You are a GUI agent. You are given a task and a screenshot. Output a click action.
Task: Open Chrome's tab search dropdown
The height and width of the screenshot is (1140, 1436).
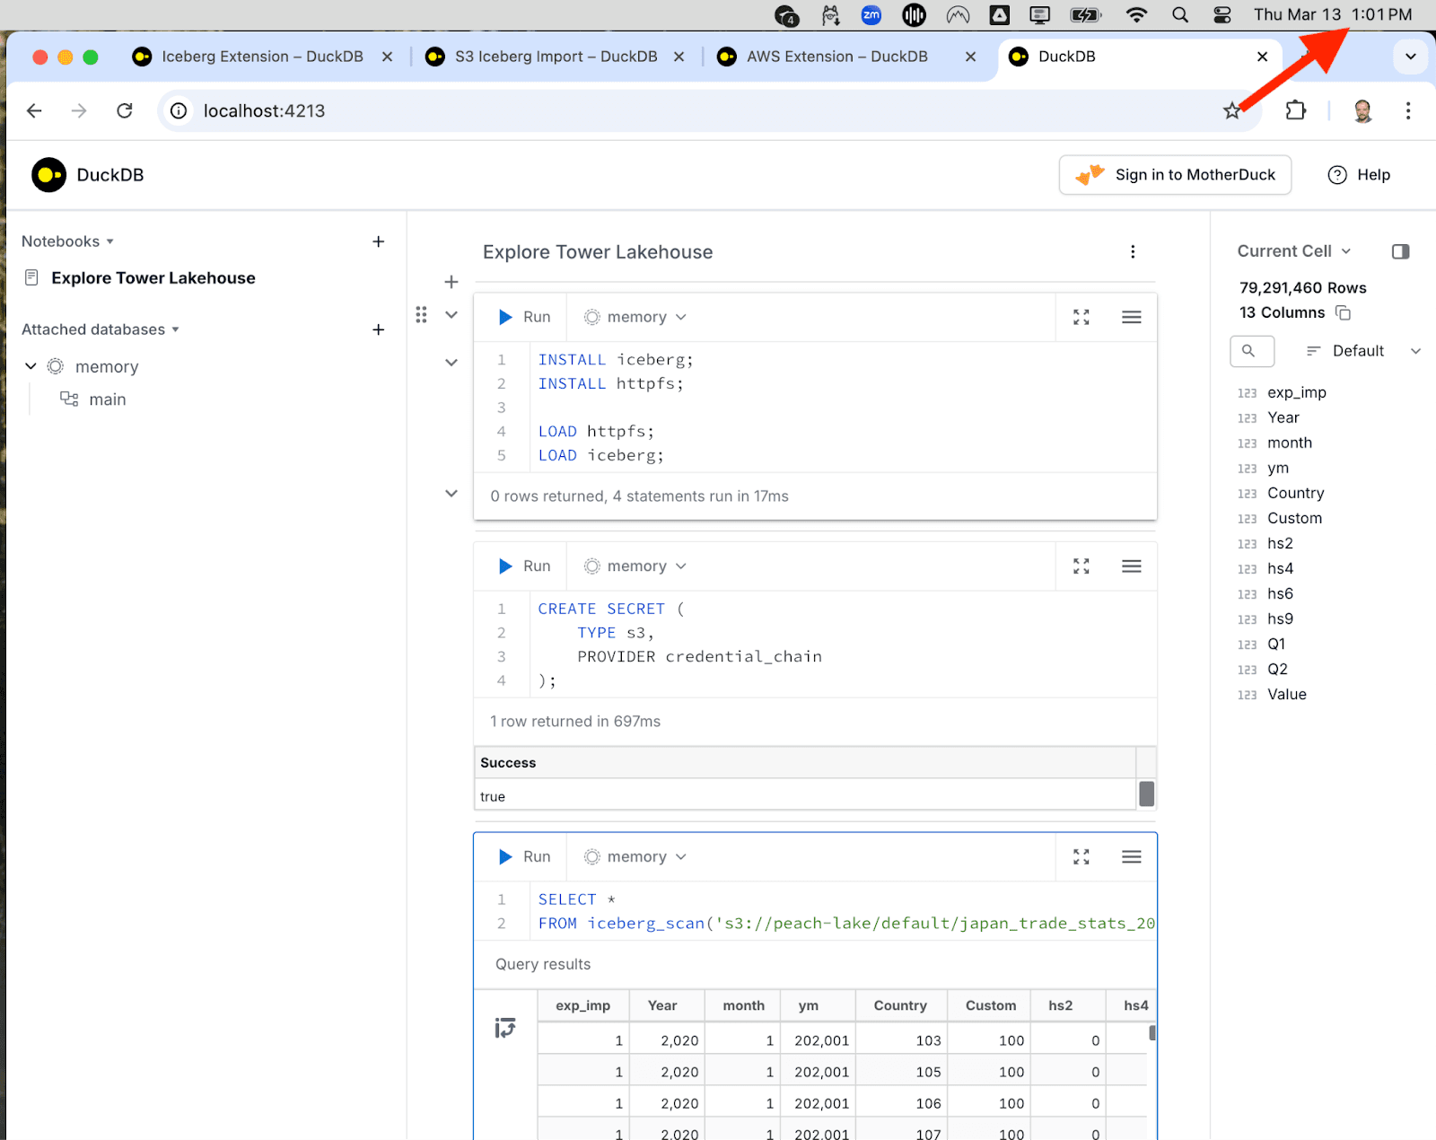pos(1410,57)
